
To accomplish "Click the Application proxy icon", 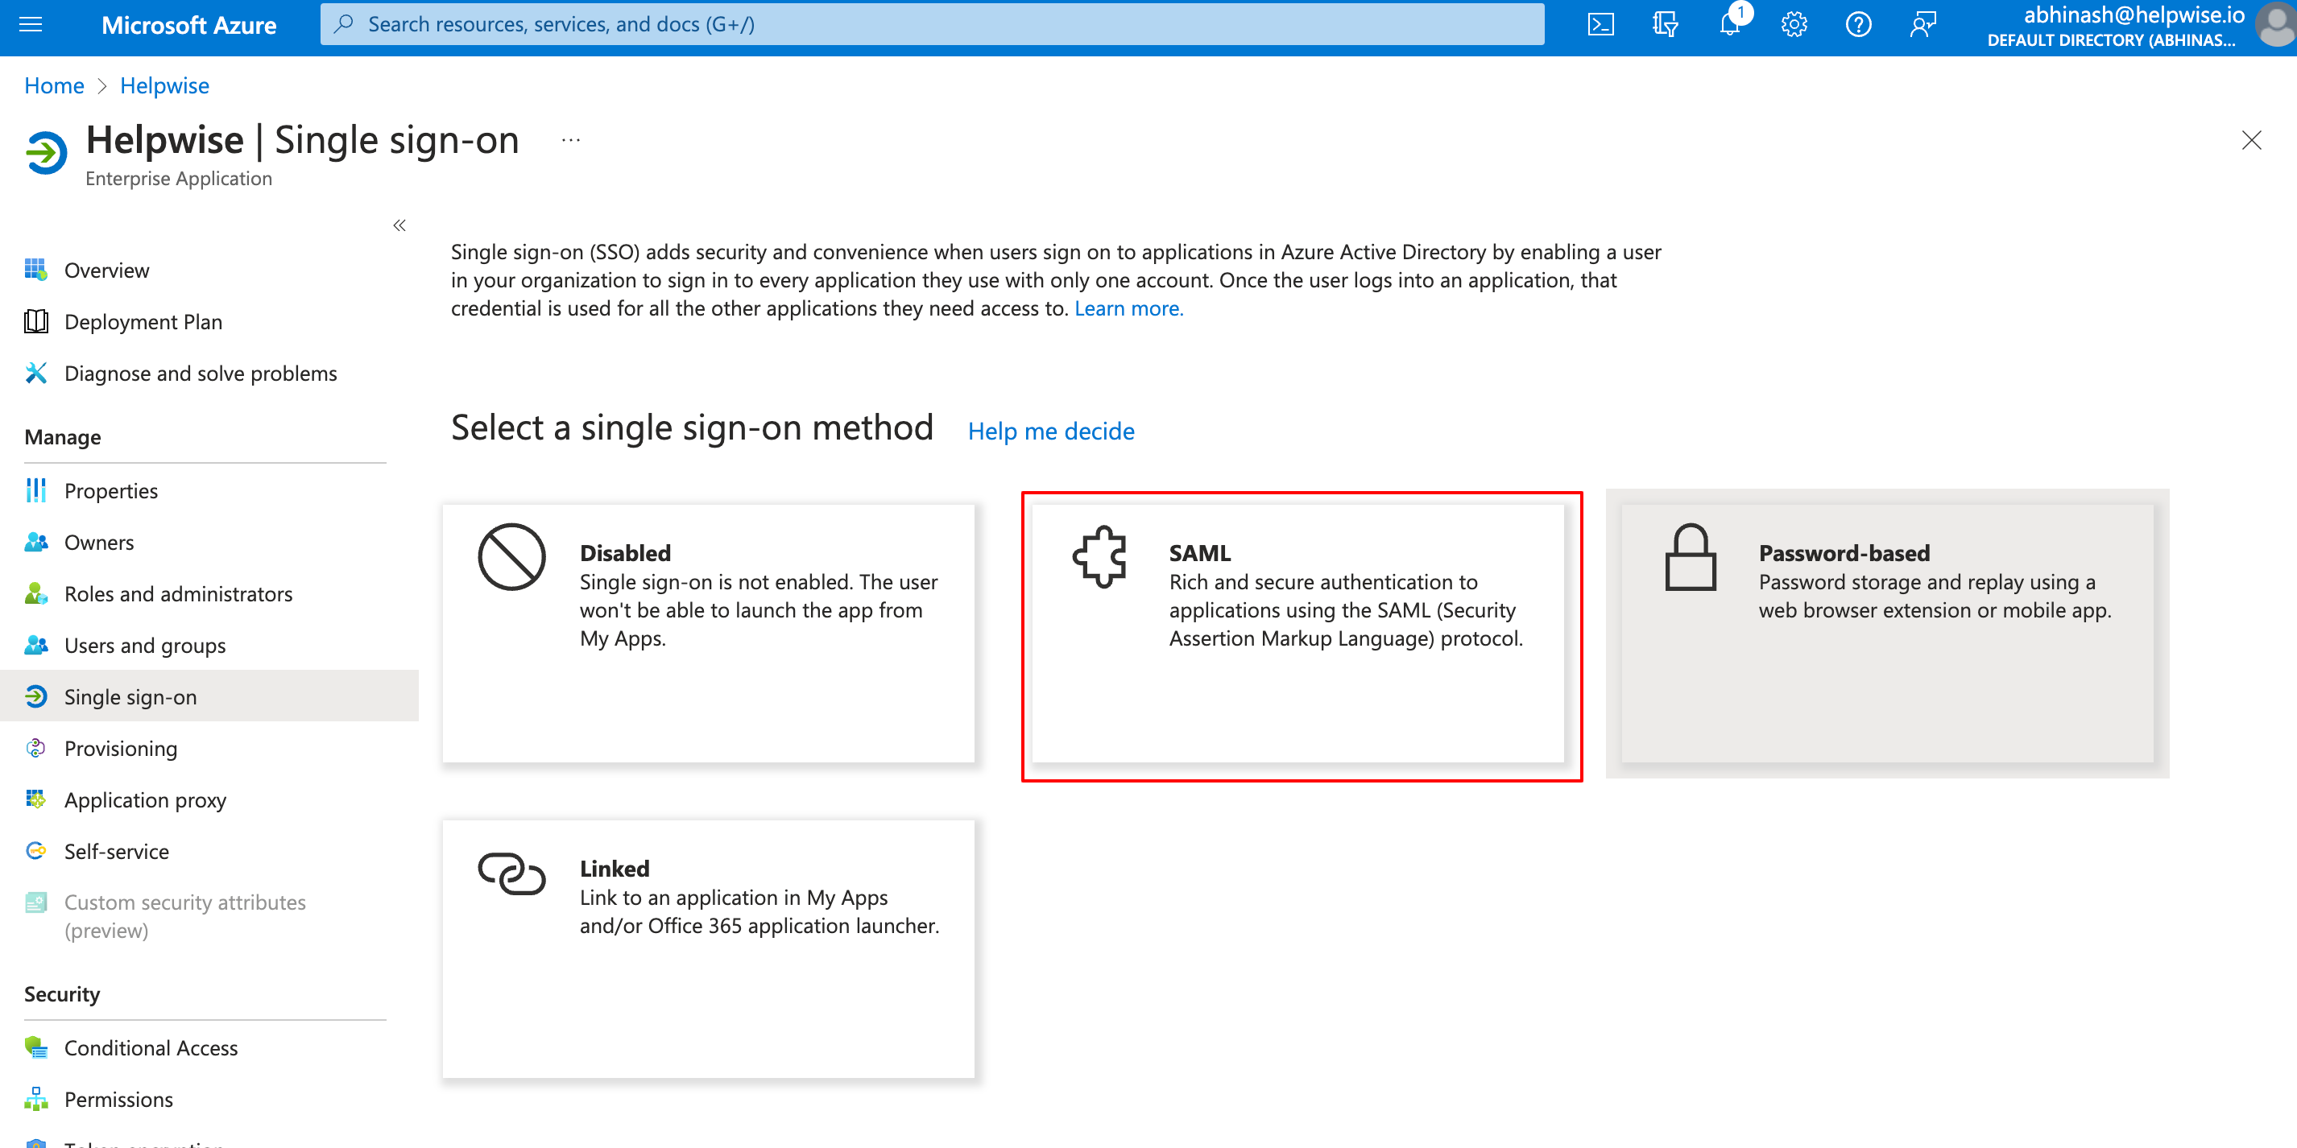I will point(35,799).
